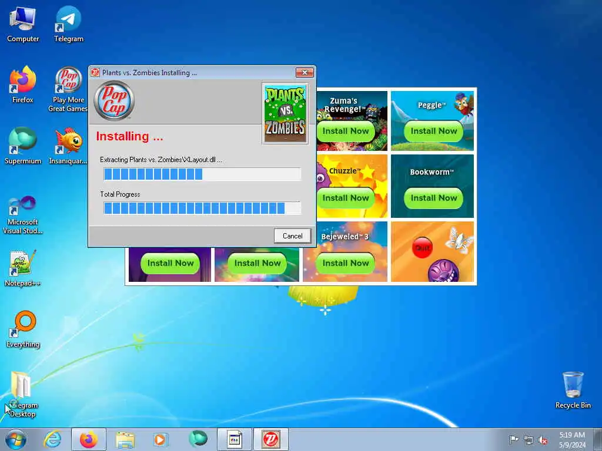Open Supermium from the taskbar

pos(198,439)
